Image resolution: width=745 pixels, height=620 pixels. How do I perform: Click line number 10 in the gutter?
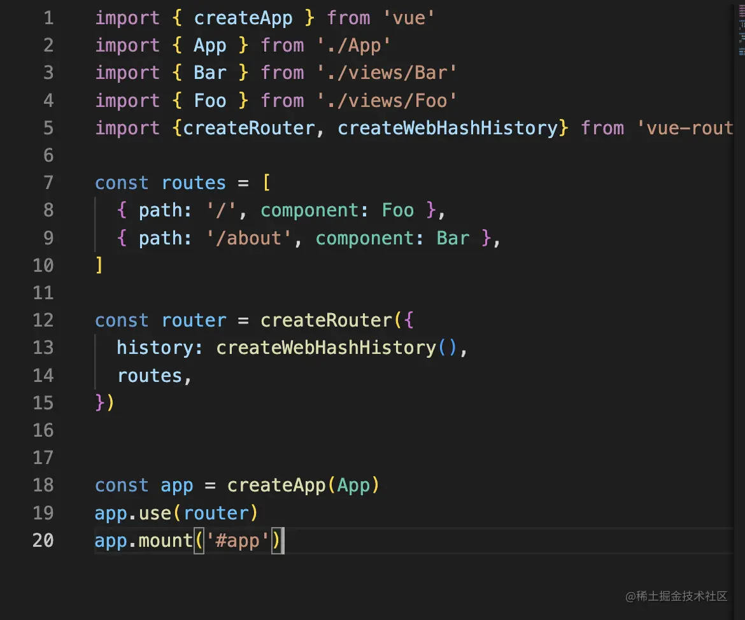pos(43,265)
